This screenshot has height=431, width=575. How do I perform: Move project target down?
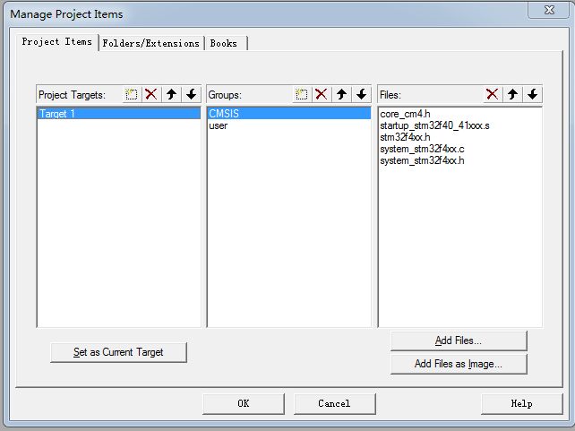(191, 95)
